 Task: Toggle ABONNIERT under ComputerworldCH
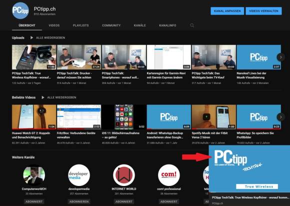(x=34, y=201)
